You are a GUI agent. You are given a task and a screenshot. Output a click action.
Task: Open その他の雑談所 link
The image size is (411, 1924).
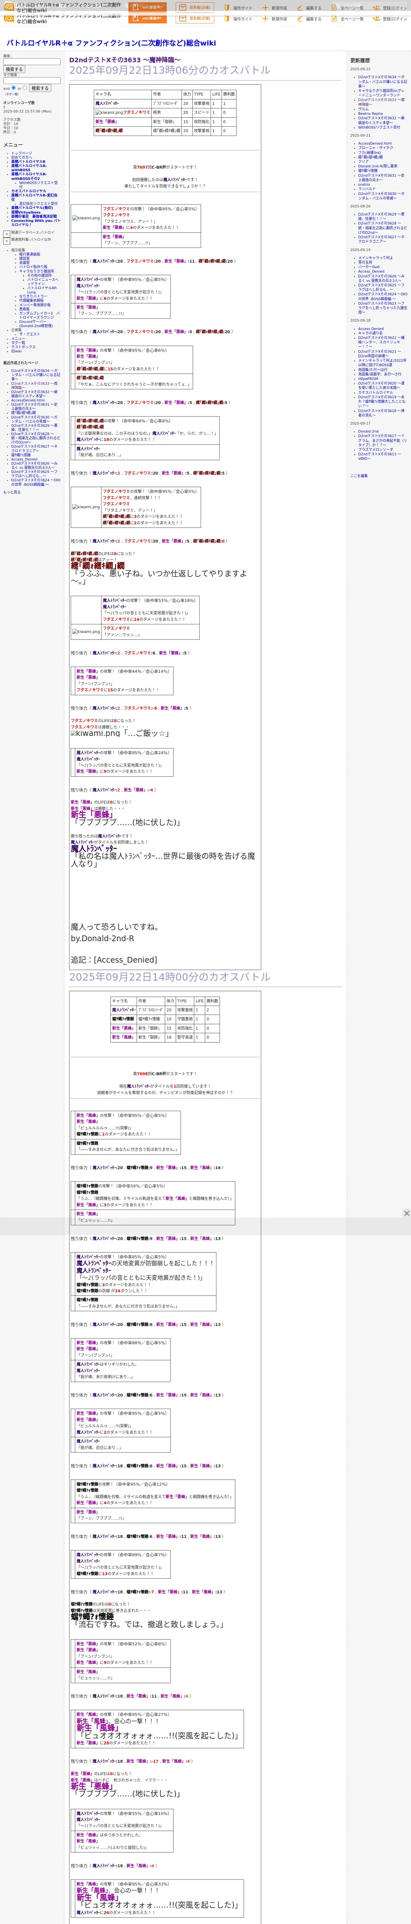[x=40, y=275]
